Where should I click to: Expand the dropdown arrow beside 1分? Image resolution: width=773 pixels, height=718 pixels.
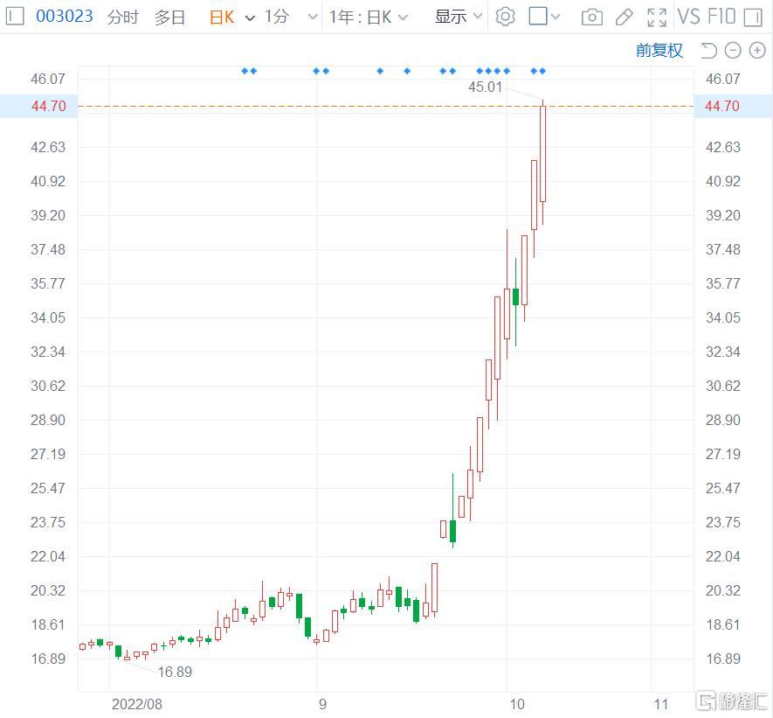312,17
